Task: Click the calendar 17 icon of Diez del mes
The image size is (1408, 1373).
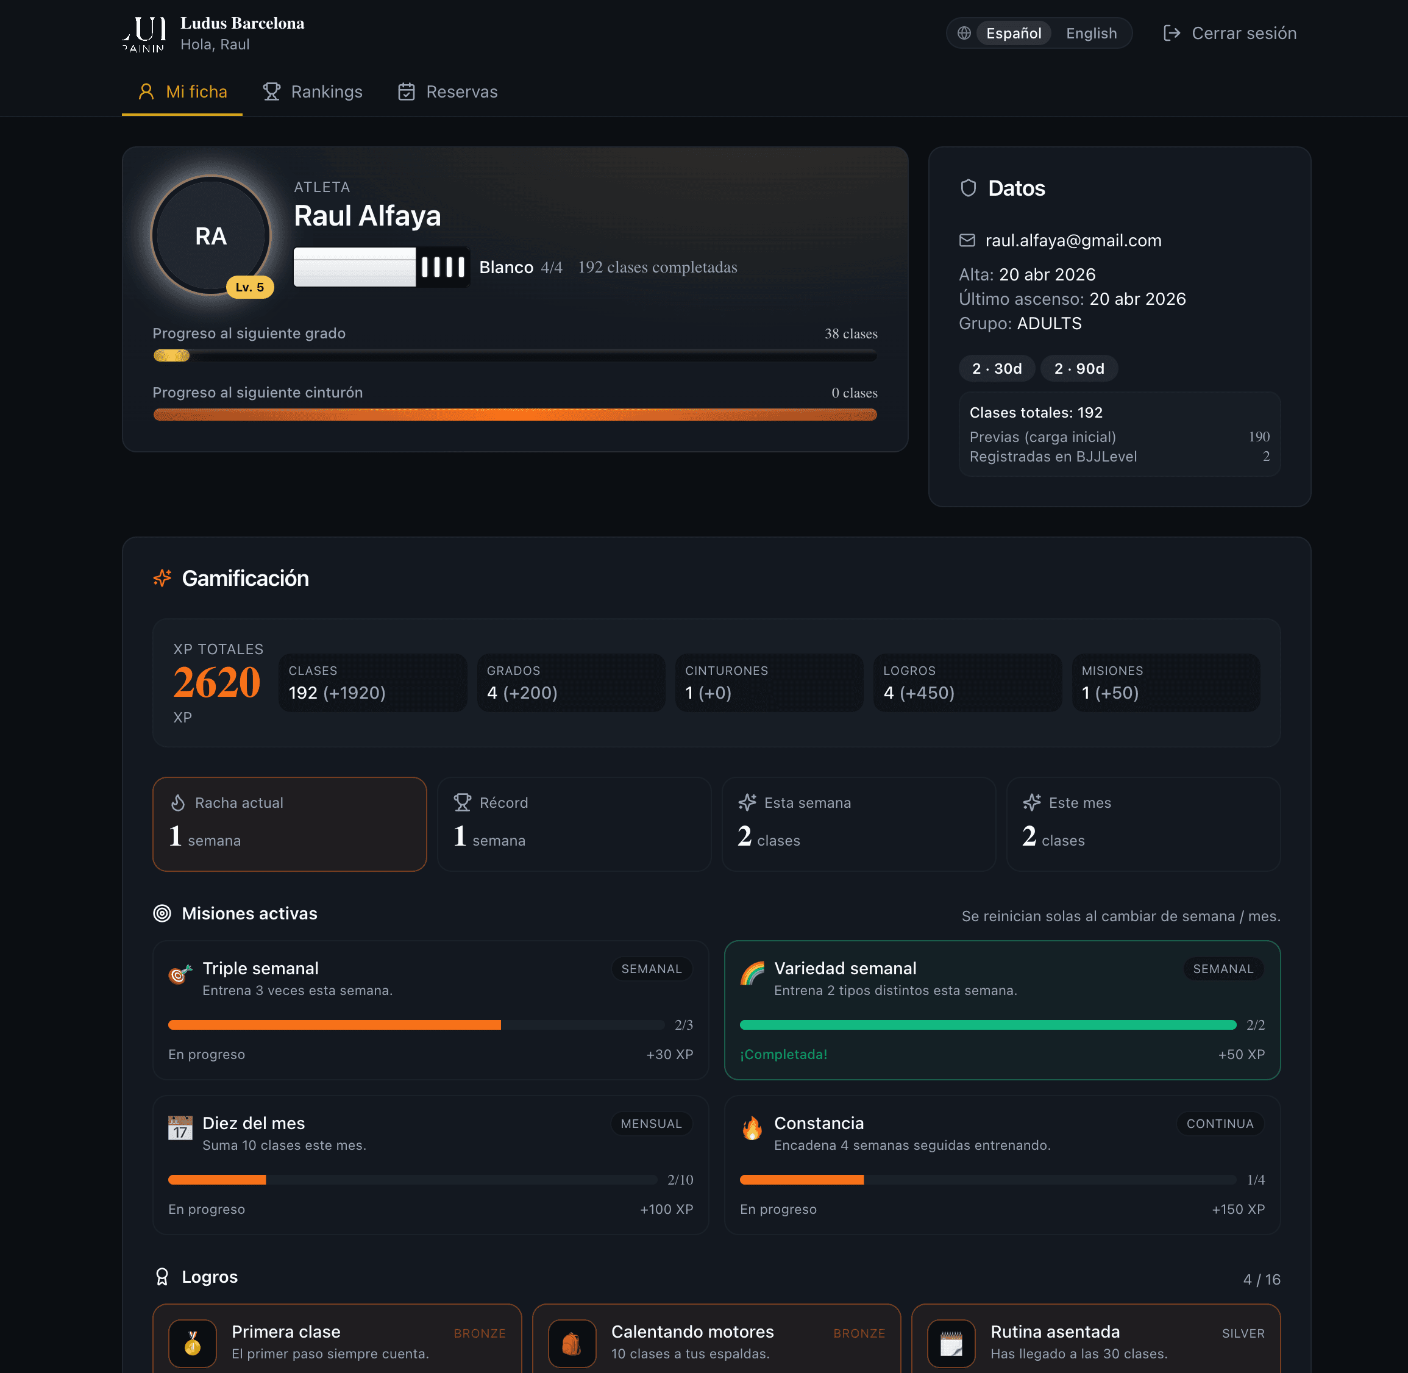Action: 180,1129
